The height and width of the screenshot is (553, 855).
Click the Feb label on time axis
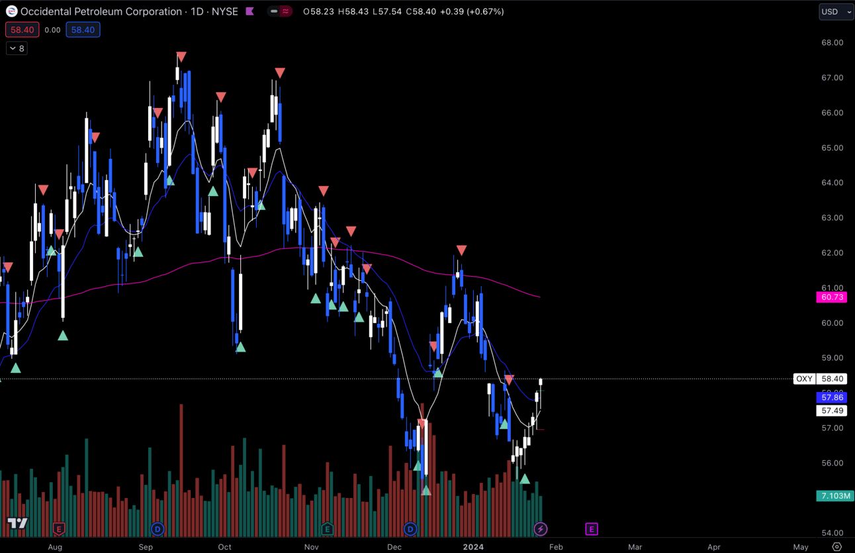[x=556, y=547]
